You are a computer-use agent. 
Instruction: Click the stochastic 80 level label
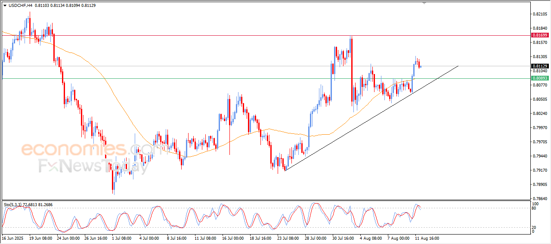pos(534,208)
